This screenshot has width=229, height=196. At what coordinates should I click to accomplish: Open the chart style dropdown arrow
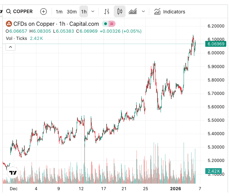[143, 12]
